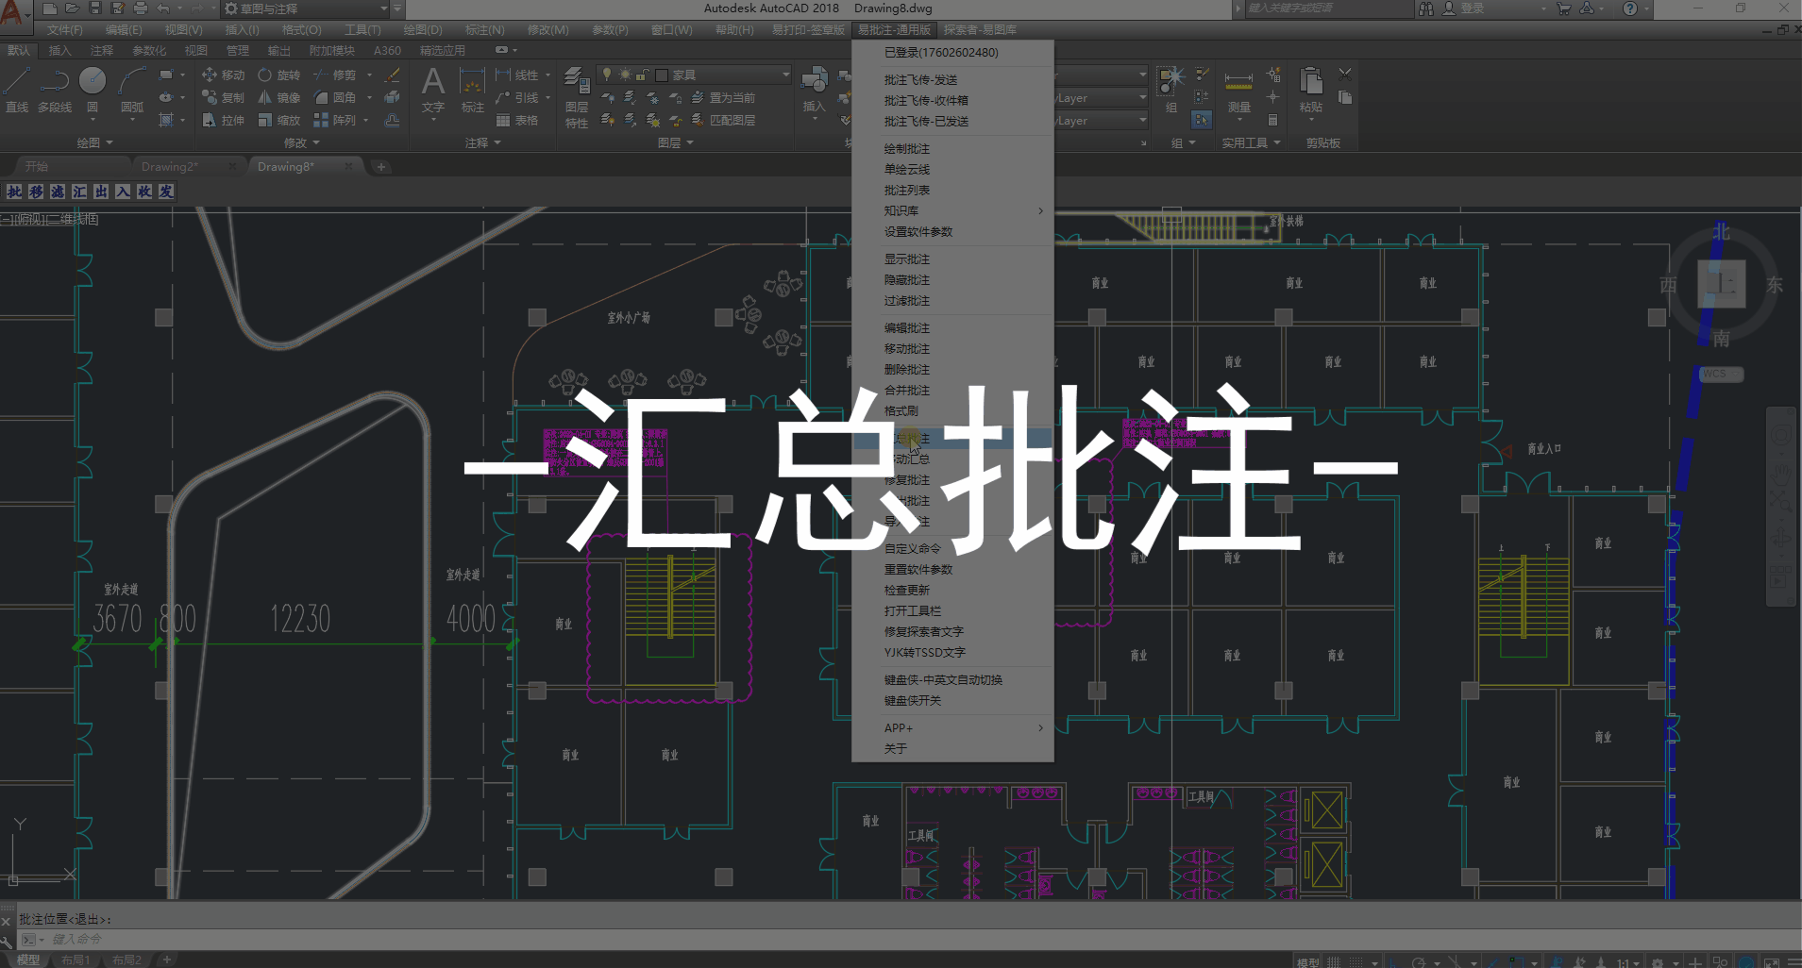Image resolution: width=1802 pixels, height=968 pixels.
Task: Choose the Mirror (镜像) tool
Action: click(279, 97)
